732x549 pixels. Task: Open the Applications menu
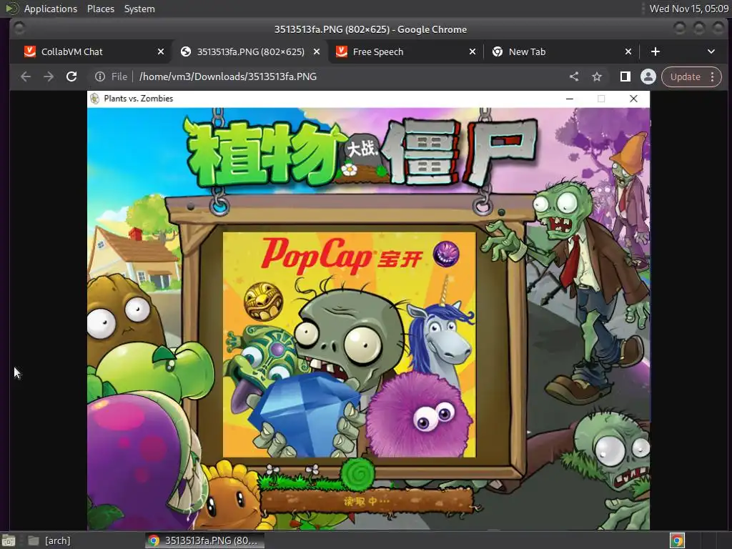[51, 9]
